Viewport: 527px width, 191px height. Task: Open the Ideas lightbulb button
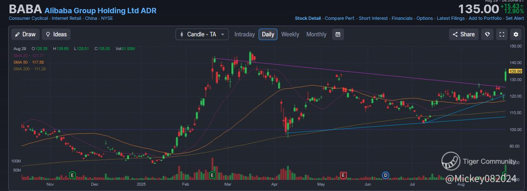tap(56, 34)
